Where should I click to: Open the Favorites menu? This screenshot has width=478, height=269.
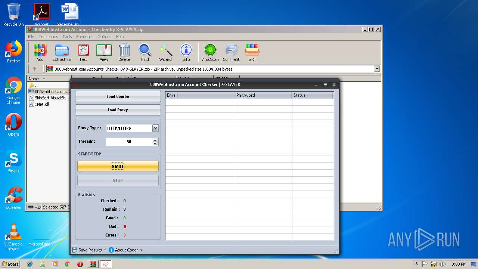[x=85, y=37]
